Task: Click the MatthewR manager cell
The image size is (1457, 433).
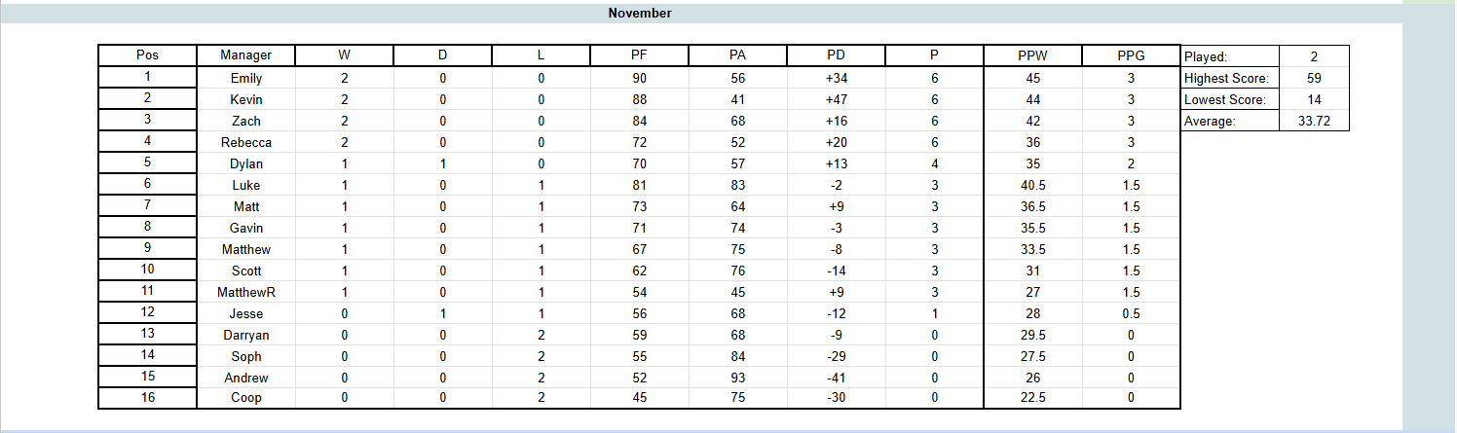Action: point(246,292)
